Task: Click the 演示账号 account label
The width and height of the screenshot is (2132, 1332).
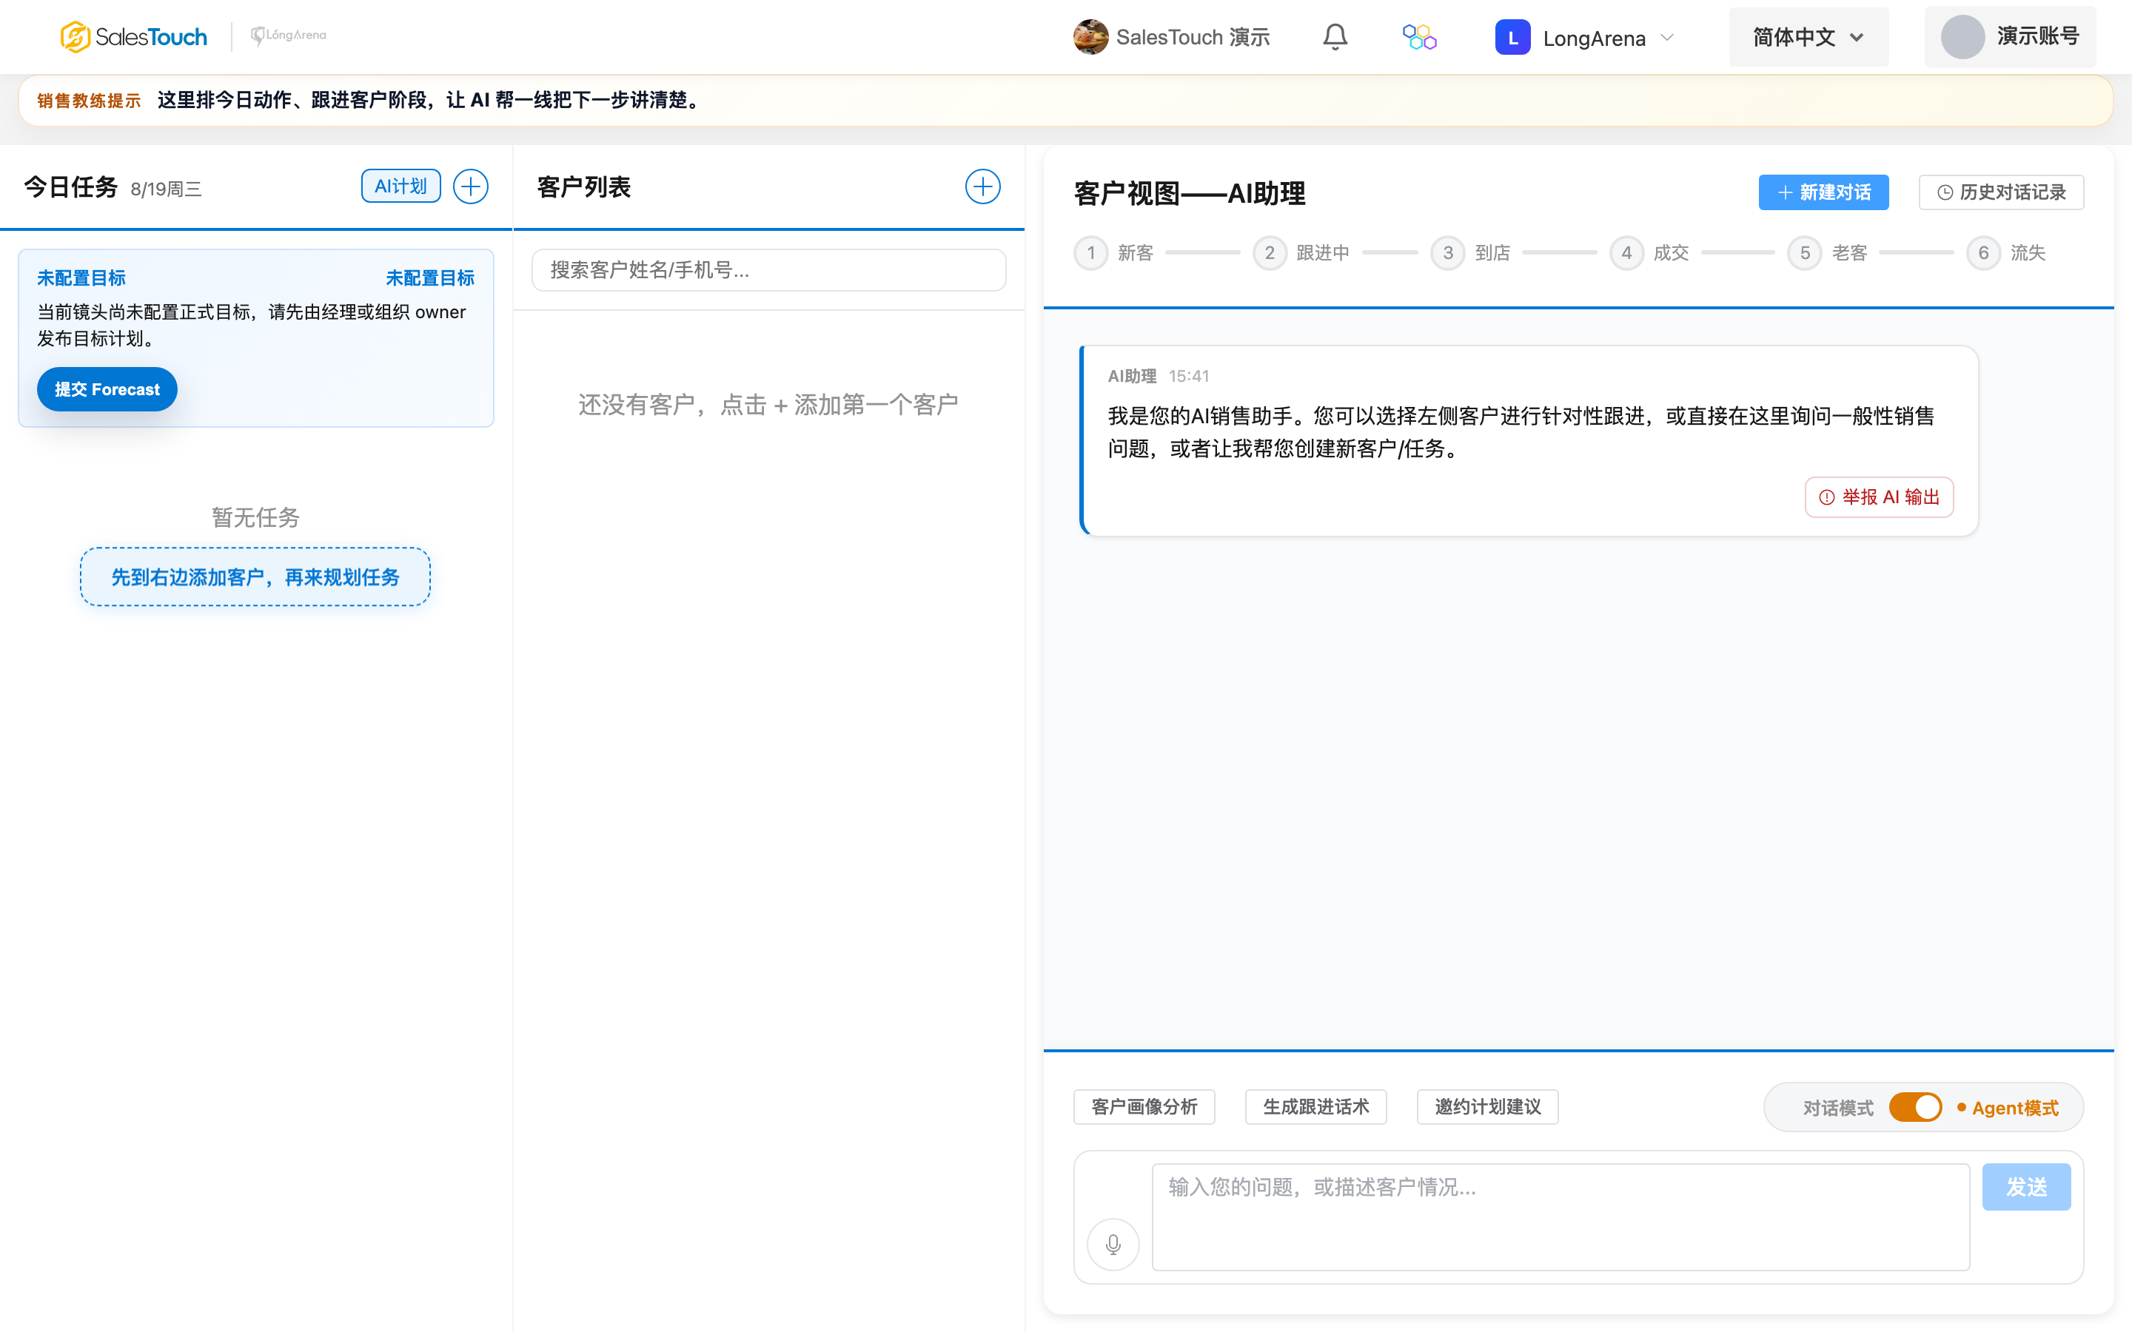Action: (2038, 36)
